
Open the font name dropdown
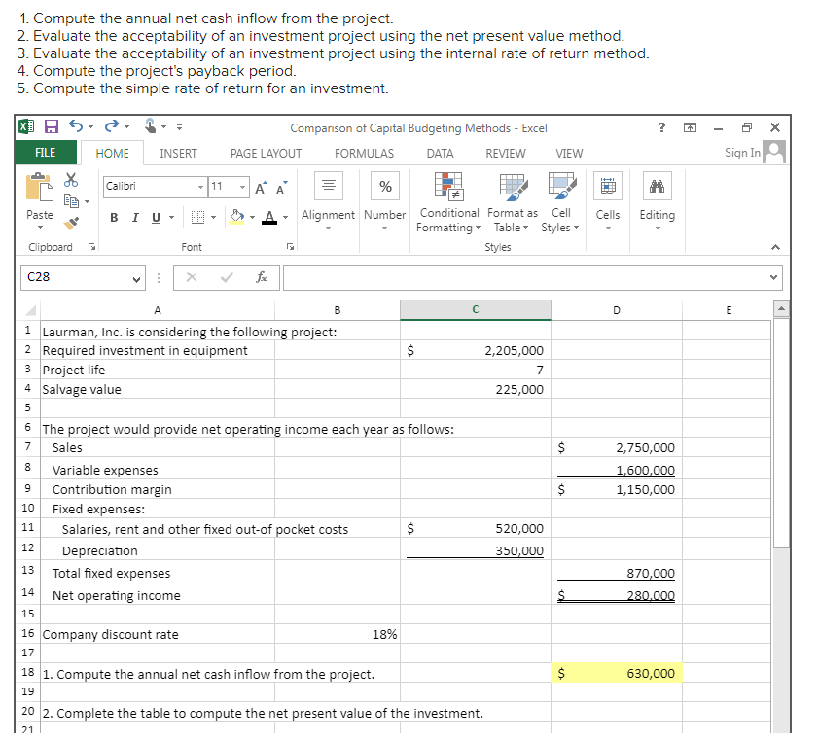(x=200, y=185)
